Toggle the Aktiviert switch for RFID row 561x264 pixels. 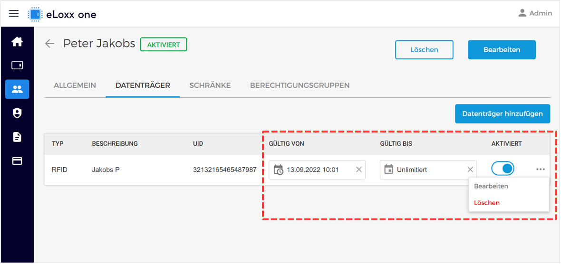pos(503,169)
